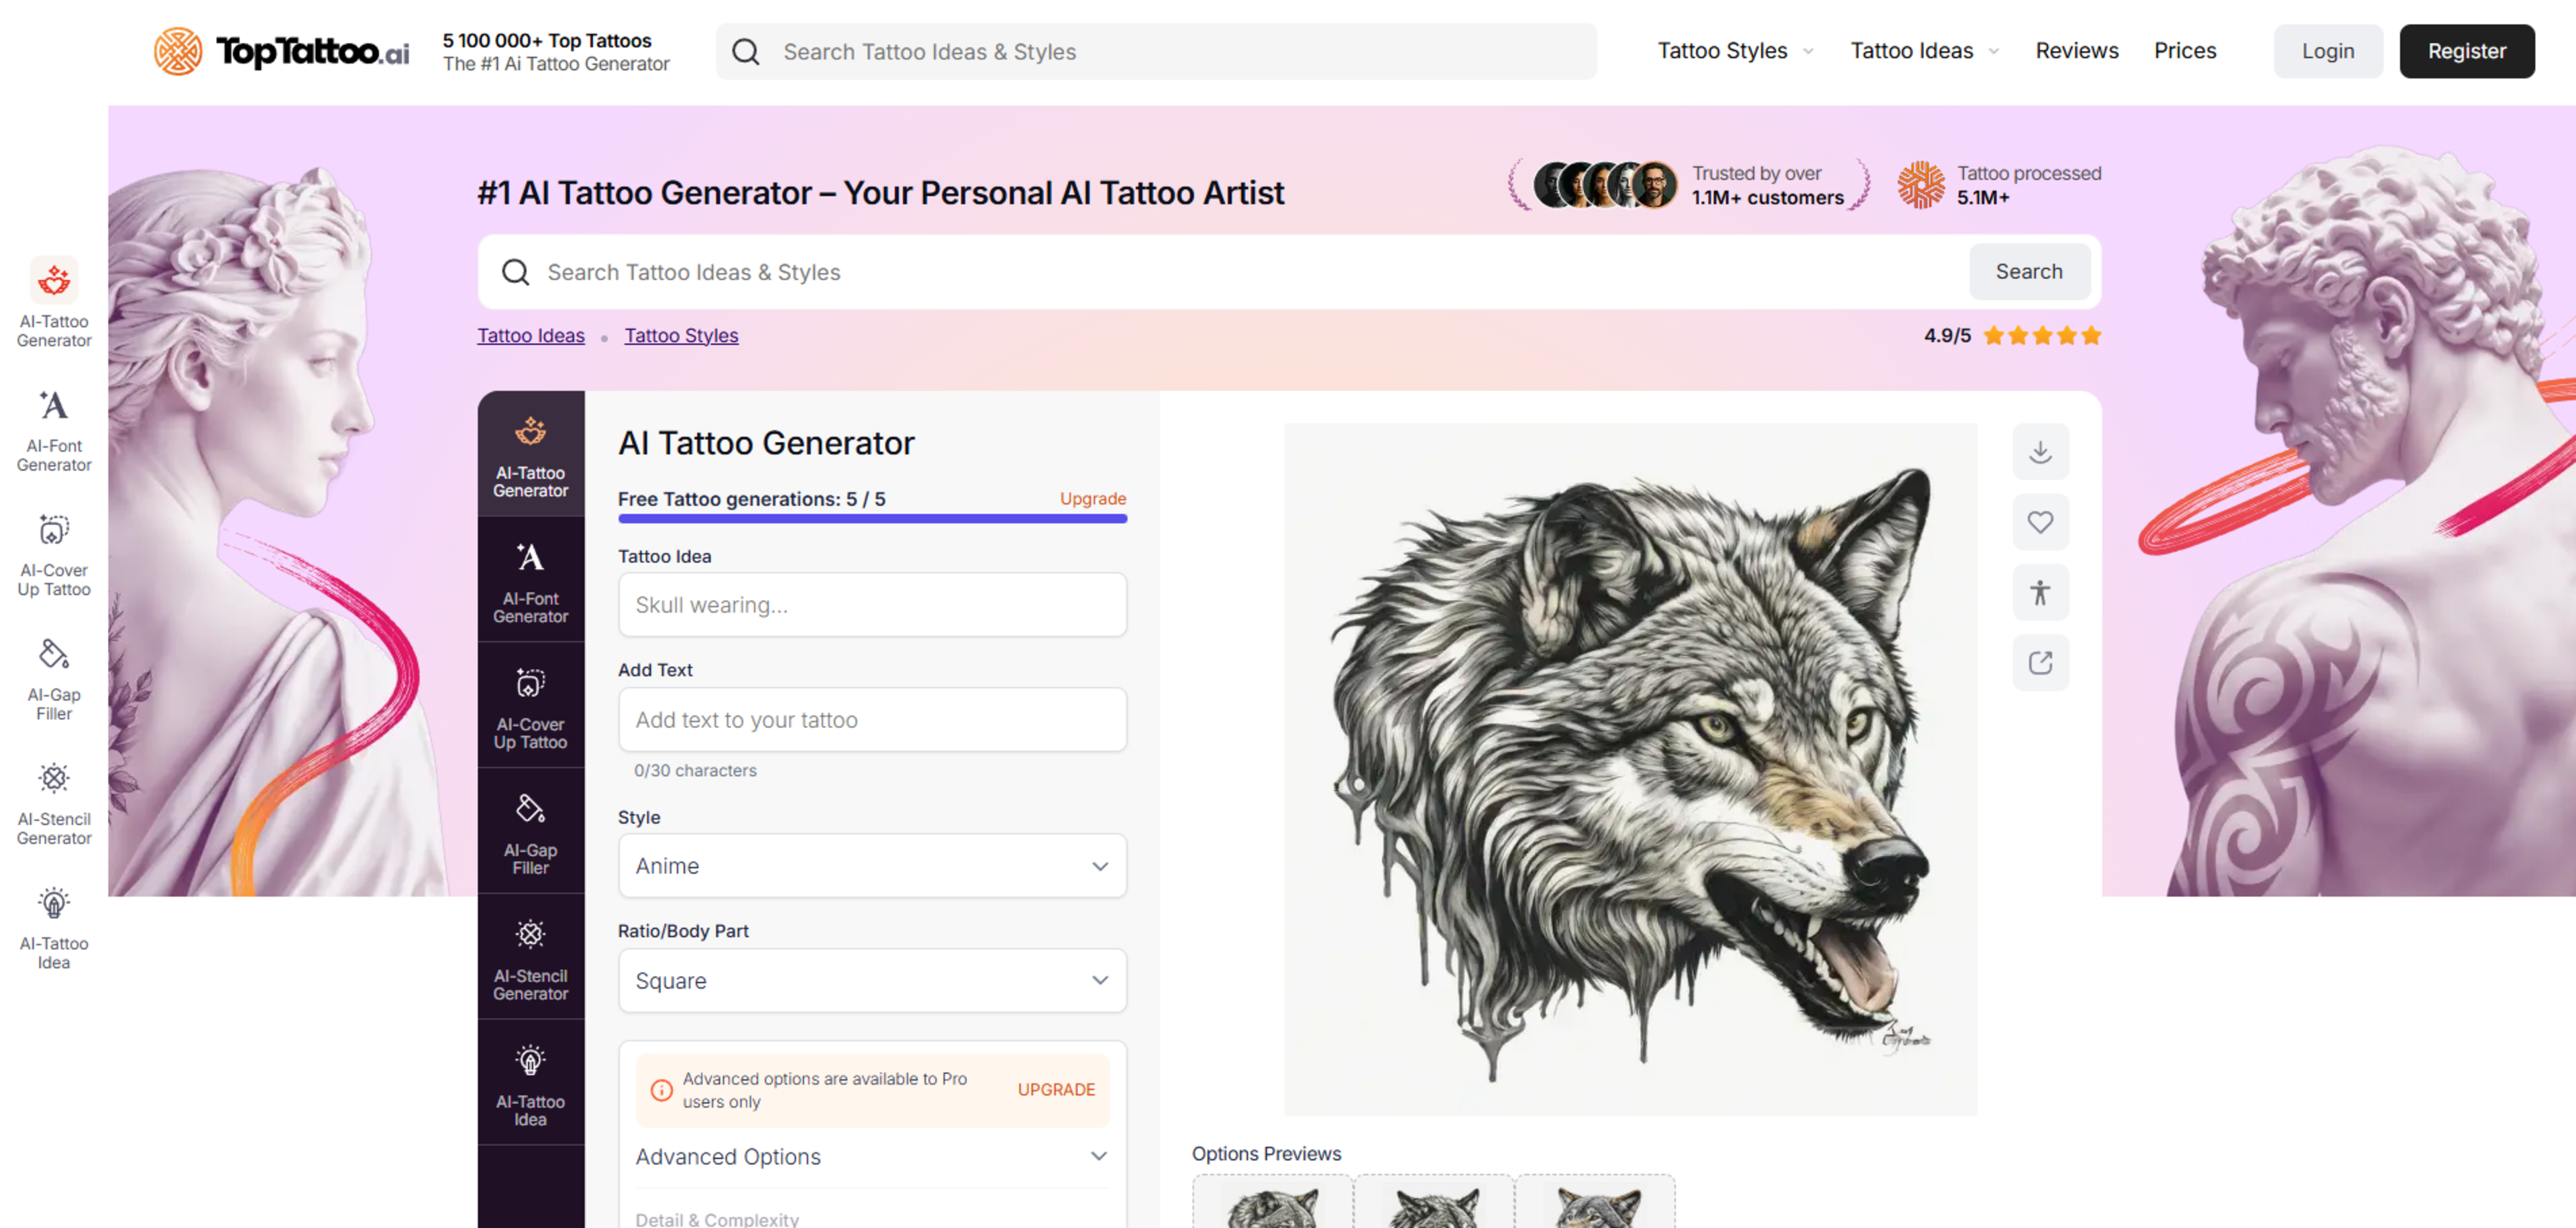2576x1228 pixels.
Task: Click the large generated wolf tattoo image
Action: [1630, 770]
